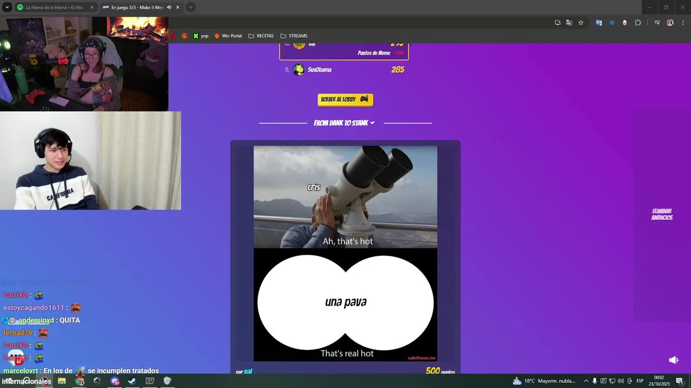Image resolution: width=691 pixels, height=388 pixels.
Task: Open the orange circular bookmark icon
Action: point(185,36)
